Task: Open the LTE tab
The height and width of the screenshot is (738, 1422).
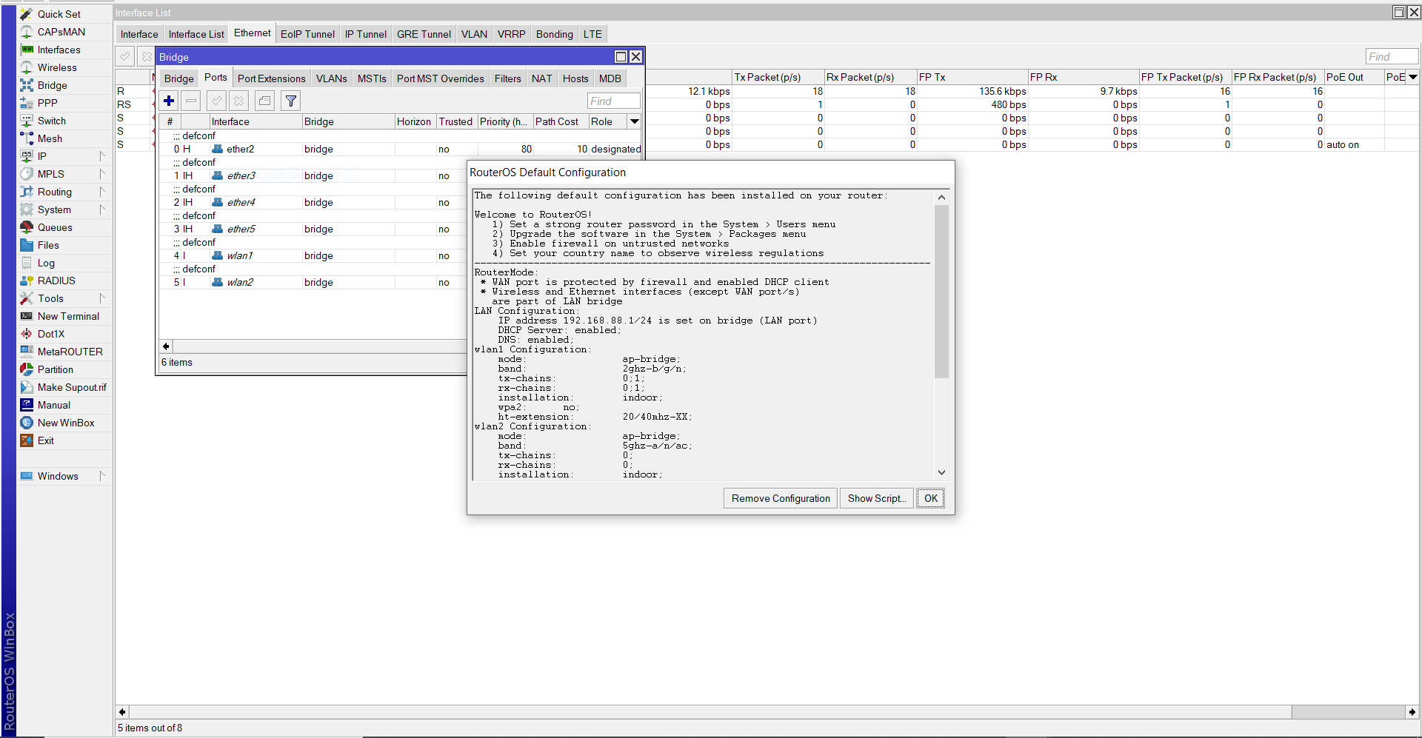Action: (x=592, y=34)
